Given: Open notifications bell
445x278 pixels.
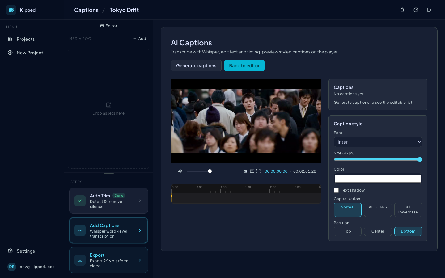Looking at the screenshot, I should (402, 10).
